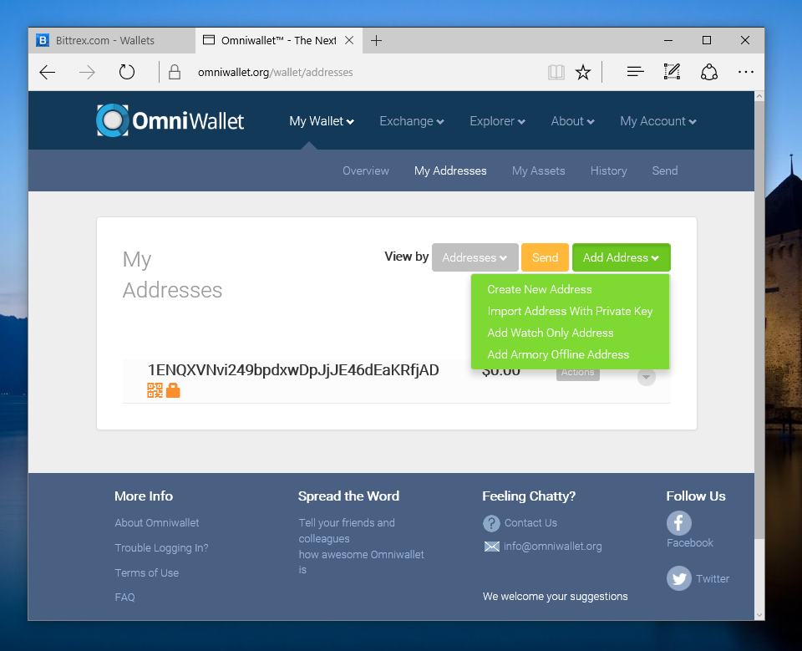Open a new browser tab

click(377, 40)
